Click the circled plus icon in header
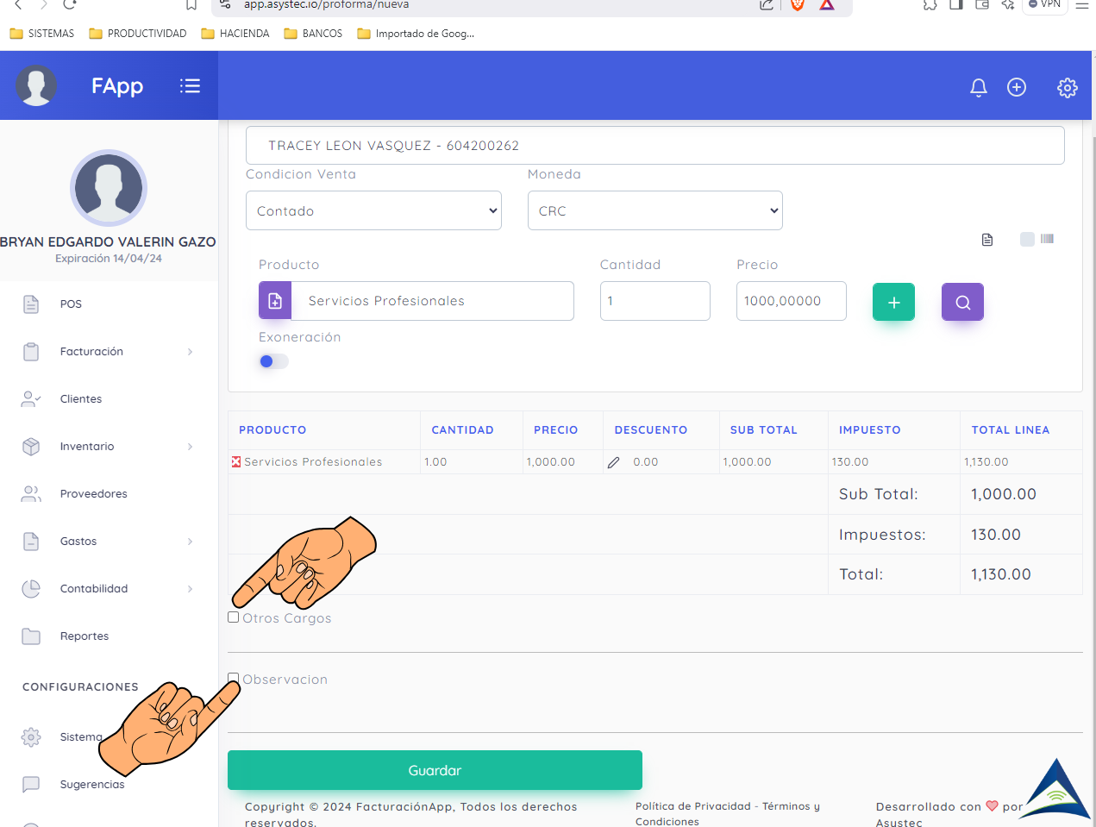This screenshot has height=827, width=1096. pos(1017,87)
